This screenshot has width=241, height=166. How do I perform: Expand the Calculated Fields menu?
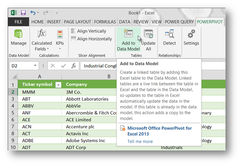pos(42,40)
